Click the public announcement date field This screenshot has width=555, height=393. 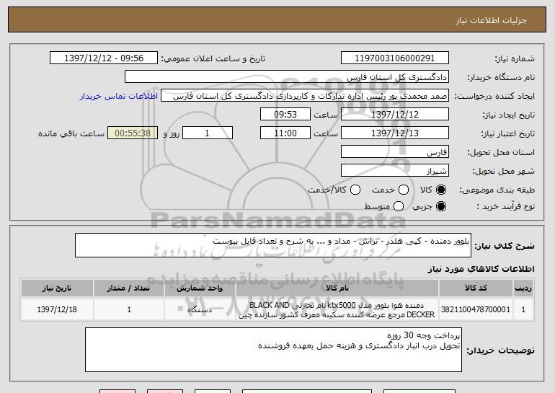104,58
